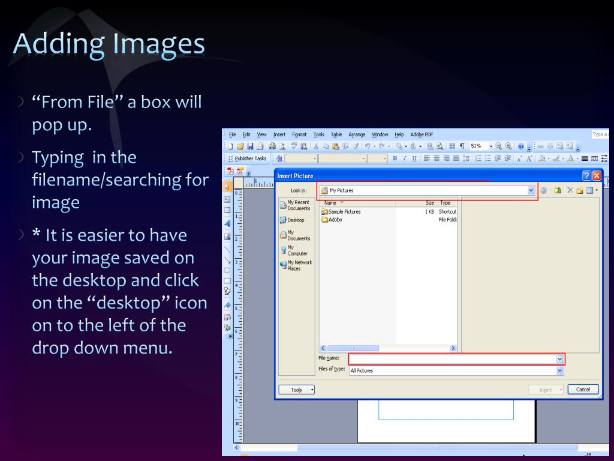Image resolution: width=614 pixels, height=461 pixels.
Task: Click the Open folder toolbar icon
Action: pos(240,146)
